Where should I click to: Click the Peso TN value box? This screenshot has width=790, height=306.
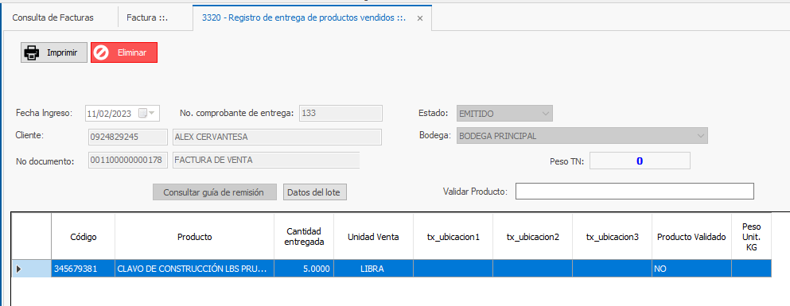(640, 161)
